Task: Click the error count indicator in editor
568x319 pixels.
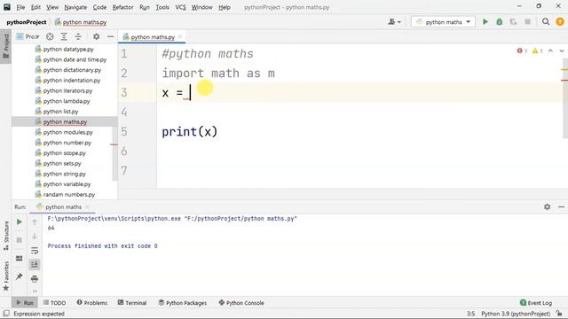Action: [x=522, y=51]
